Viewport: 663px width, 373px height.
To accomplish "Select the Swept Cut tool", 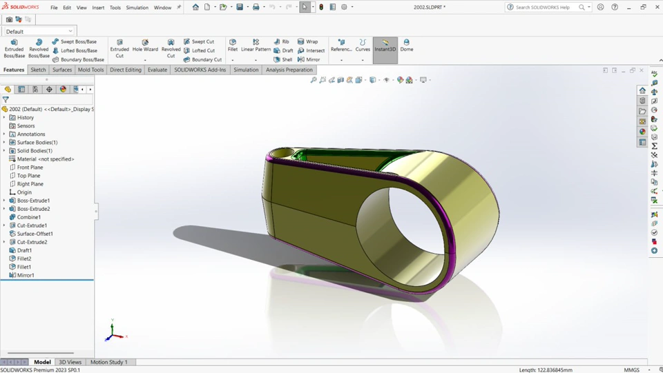I will [x=199, y=41].
